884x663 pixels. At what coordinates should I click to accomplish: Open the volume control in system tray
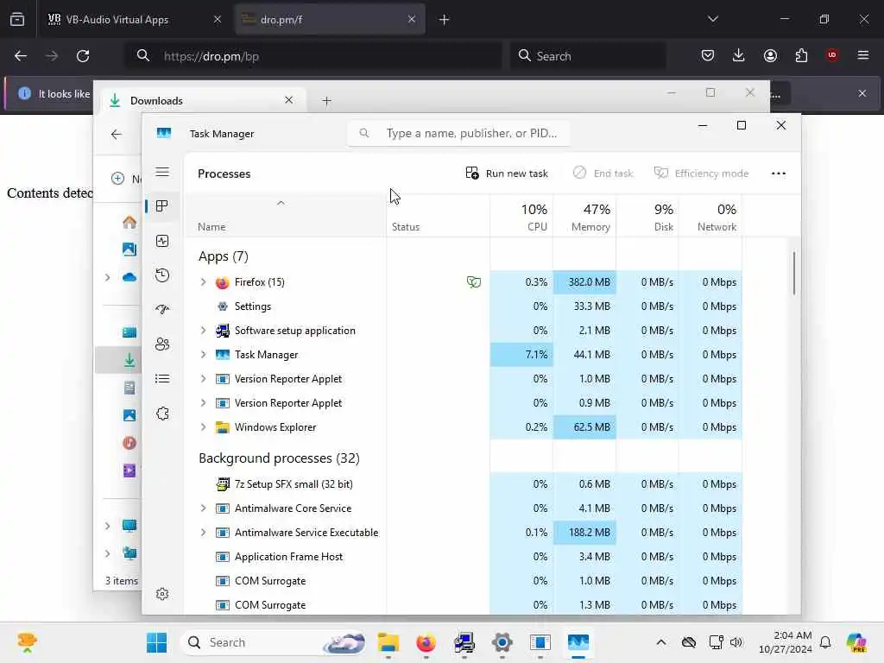(x=736, y=642)
